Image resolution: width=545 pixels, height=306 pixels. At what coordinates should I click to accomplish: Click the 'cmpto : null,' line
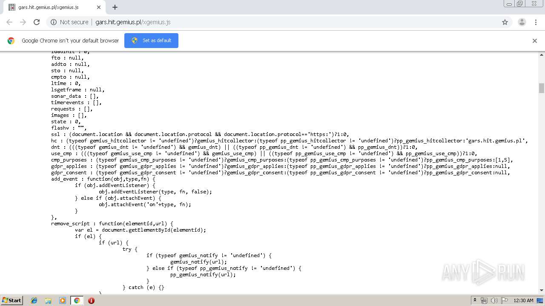pyautogui.click(x=70, y=77)
